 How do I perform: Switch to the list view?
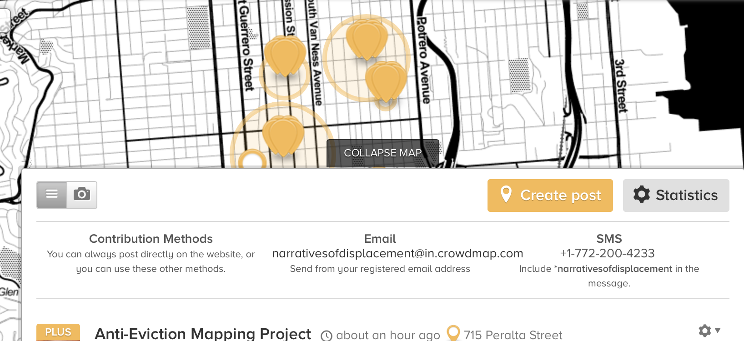pos(52,195)
